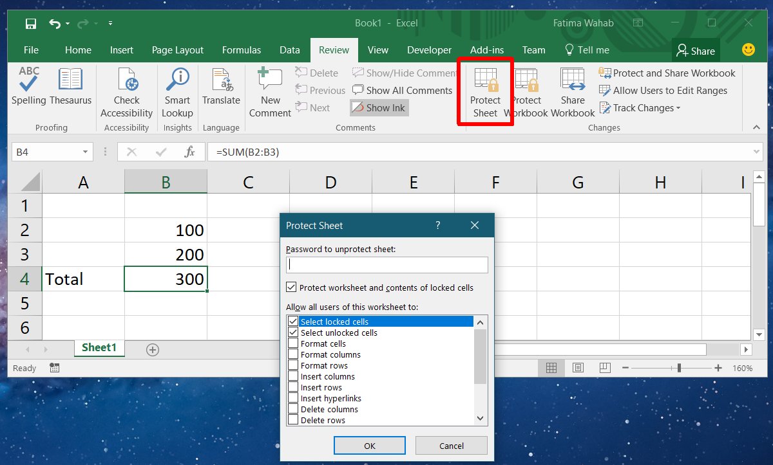Click the Delete comment button
Viewport: 773px width, 465px height.
(317, 73)
